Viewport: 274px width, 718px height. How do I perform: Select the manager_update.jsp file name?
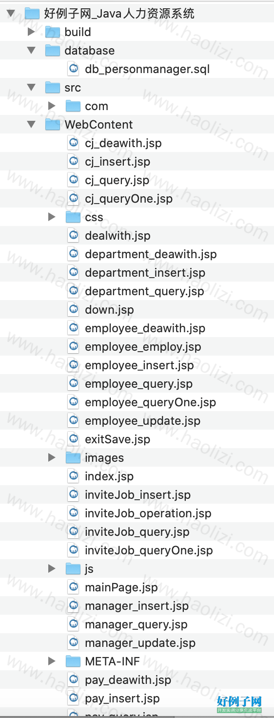pyautogui.click(x=140, y=643)
